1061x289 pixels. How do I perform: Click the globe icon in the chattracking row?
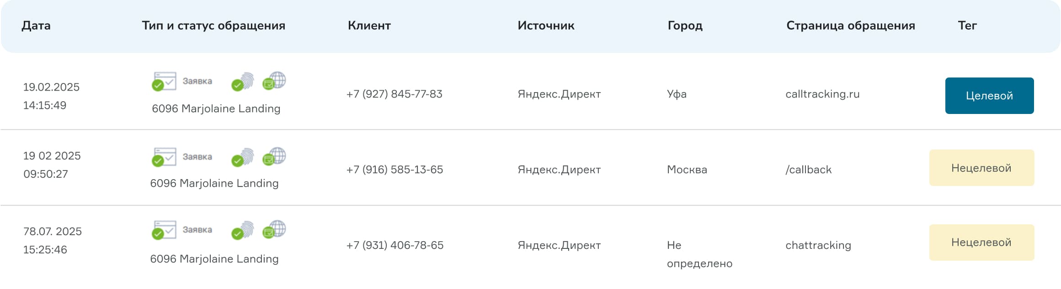(x=274, y=229)
